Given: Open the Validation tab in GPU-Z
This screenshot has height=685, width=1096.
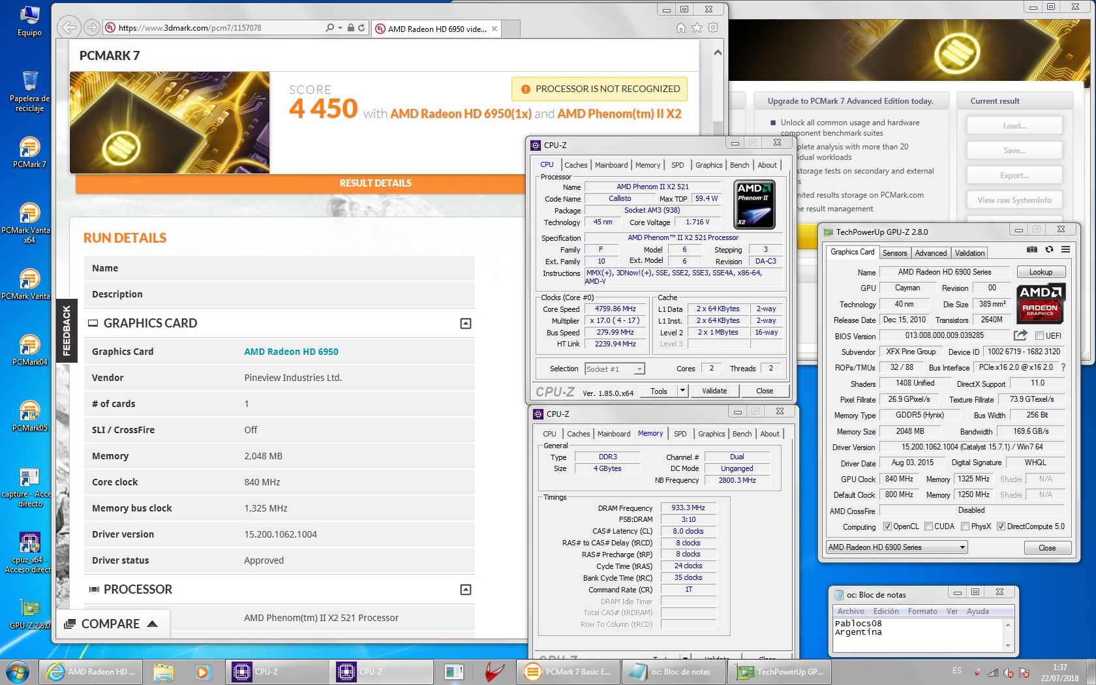Looking at the screenshot, I should pos(969,253).
